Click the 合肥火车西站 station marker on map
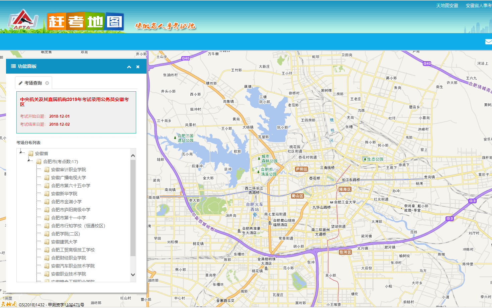This screenshot has height=308, width=492. [x=255, y=215]
